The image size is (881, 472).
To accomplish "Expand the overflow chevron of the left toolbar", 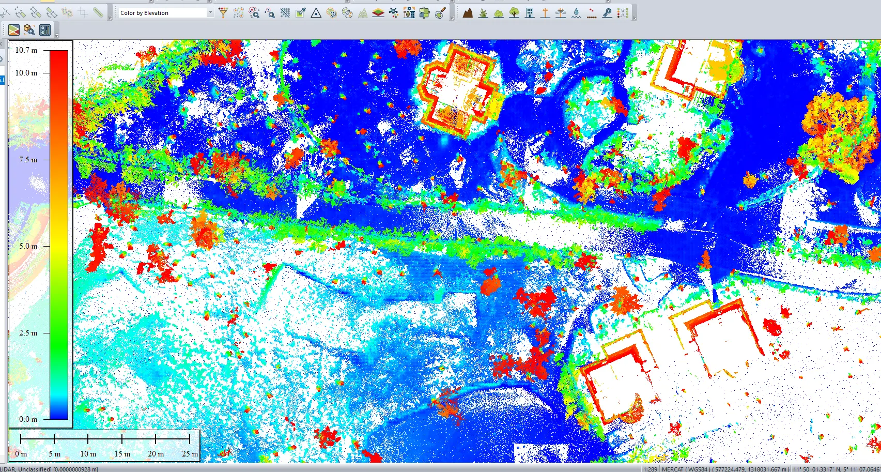I will (x=110, y=17).
